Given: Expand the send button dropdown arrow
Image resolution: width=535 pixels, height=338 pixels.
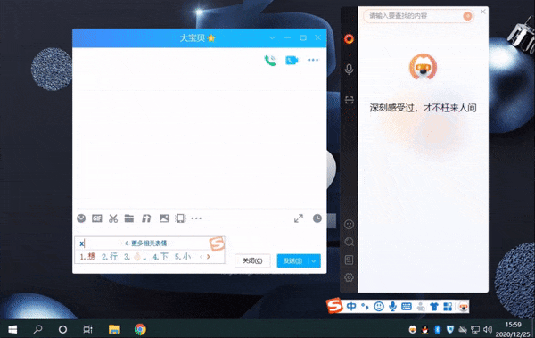Looking at the screenshot, I should [314, 260].
